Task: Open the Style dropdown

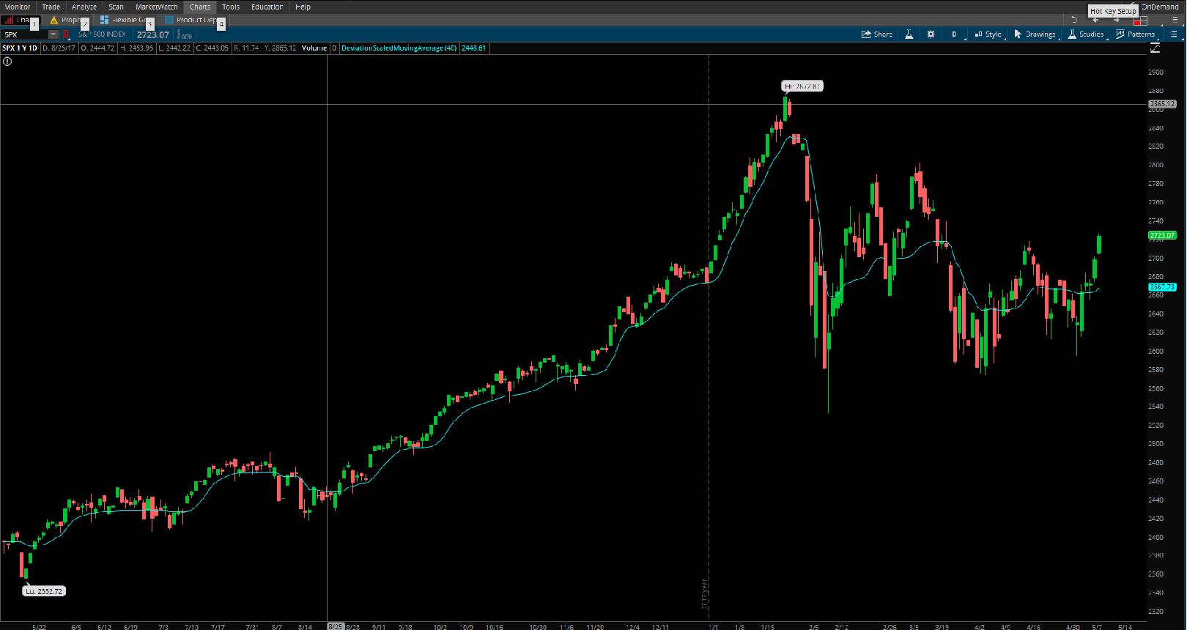Action: click(x=988, y=34)
